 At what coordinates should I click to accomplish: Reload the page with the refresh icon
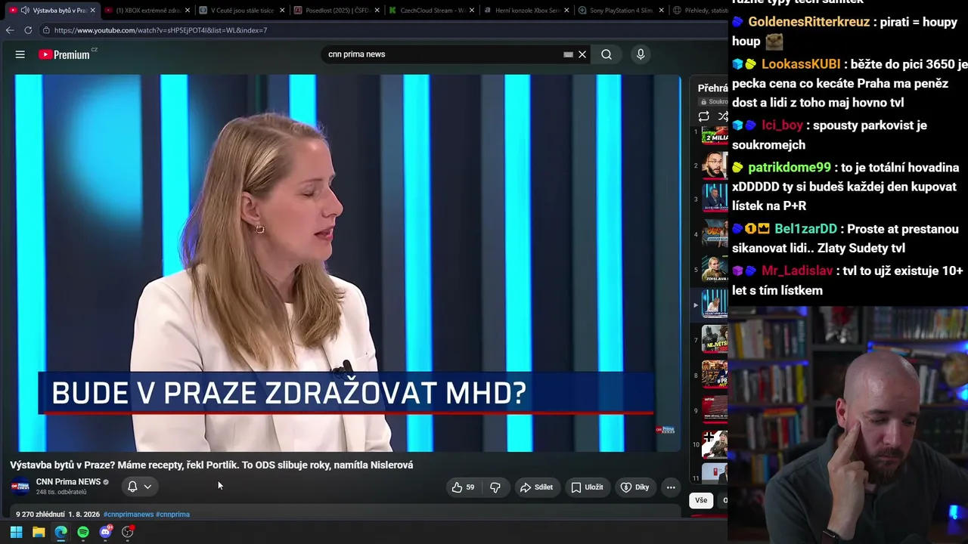[28, 30]
